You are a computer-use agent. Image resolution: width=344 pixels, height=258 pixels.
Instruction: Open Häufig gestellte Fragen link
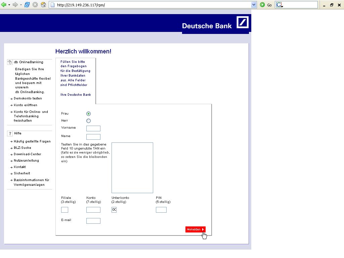pos(32,141)
